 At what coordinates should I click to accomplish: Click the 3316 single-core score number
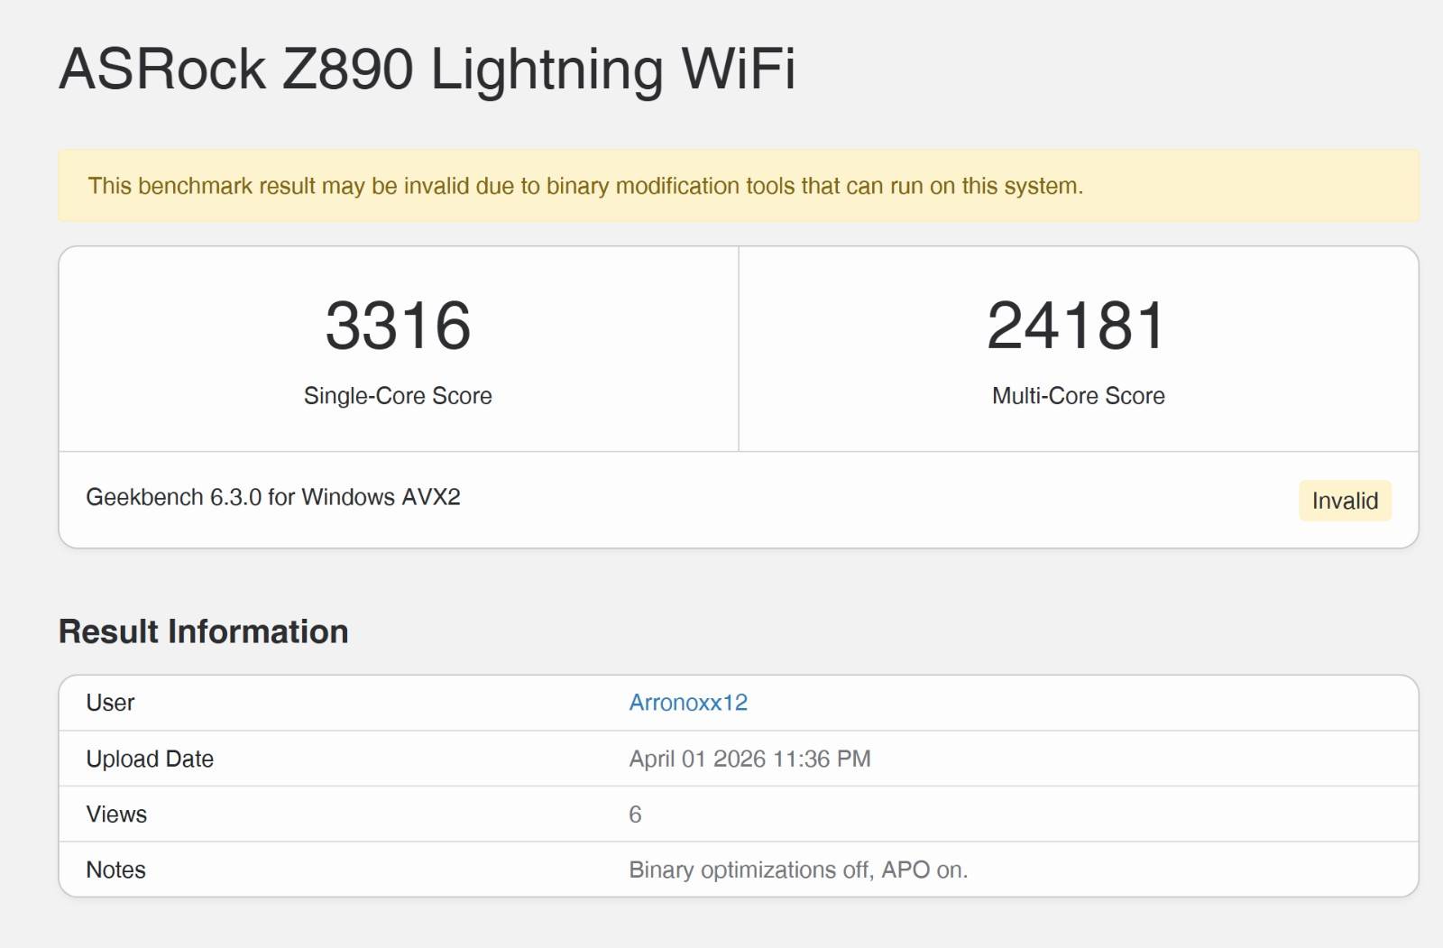[398, 326]
